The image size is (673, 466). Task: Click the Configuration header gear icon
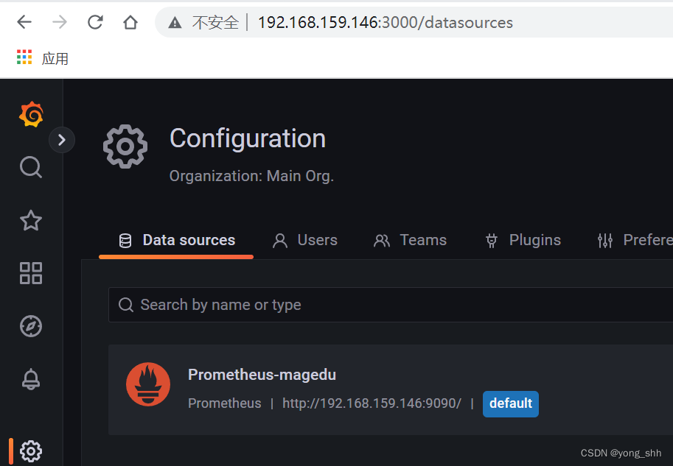[125, 146]
